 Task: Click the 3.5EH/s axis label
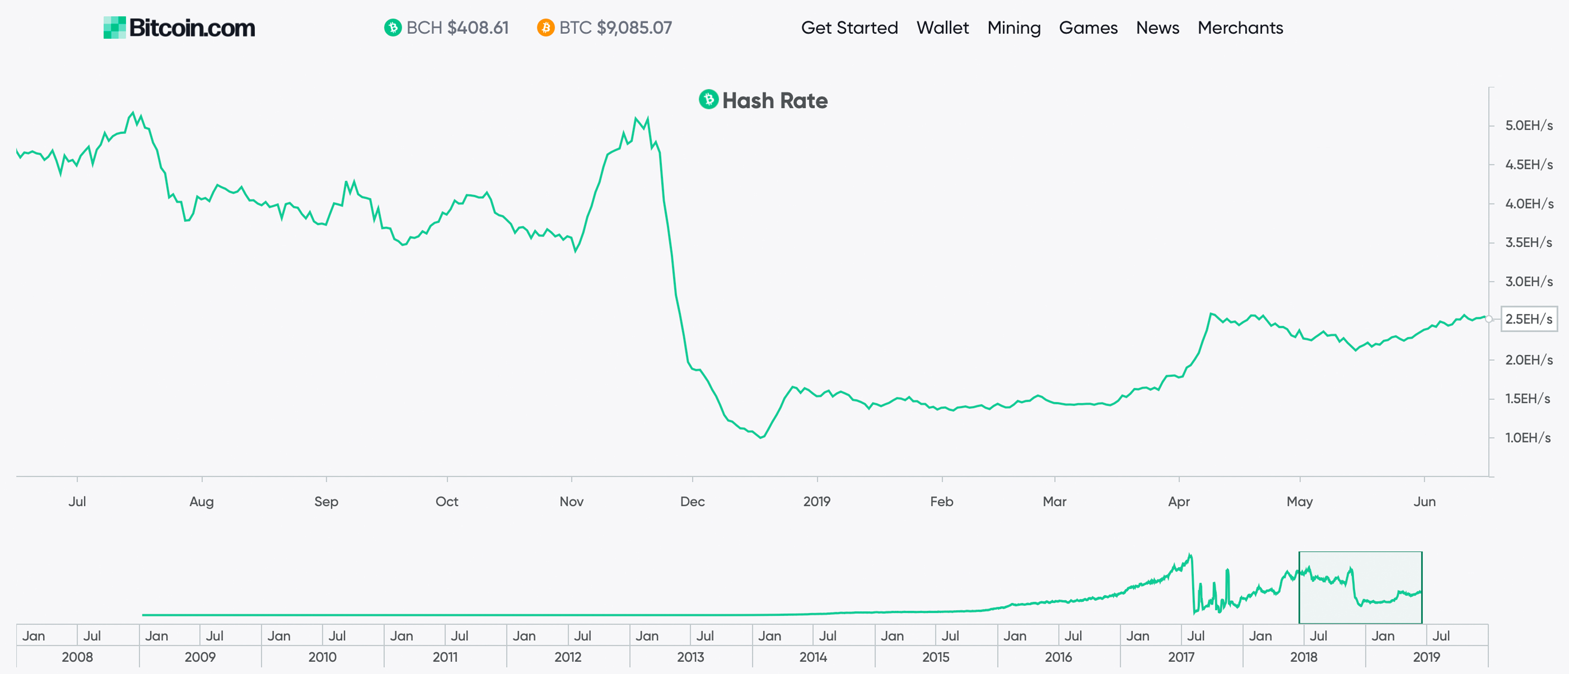click(x=1529, y=242)
